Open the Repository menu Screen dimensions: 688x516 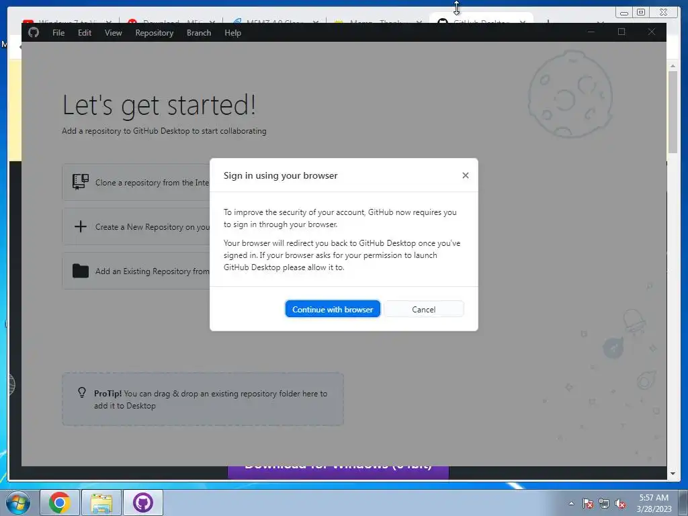coord(155,33)
